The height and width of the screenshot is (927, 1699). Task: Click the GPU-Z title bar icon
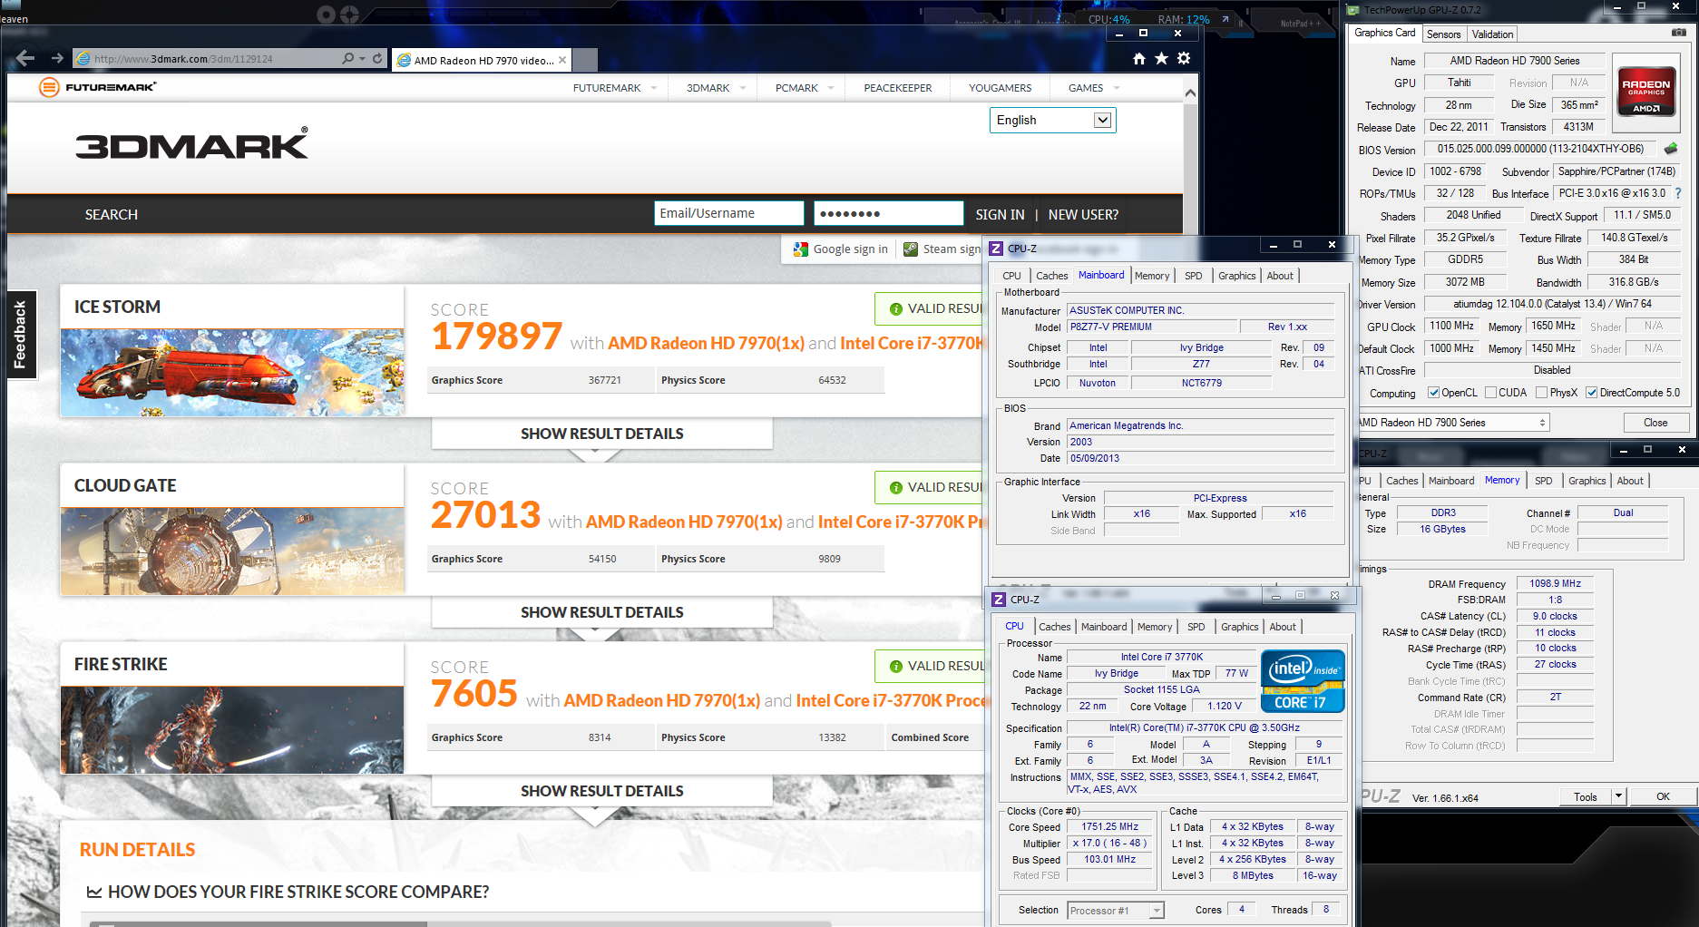click(1353, 10)
